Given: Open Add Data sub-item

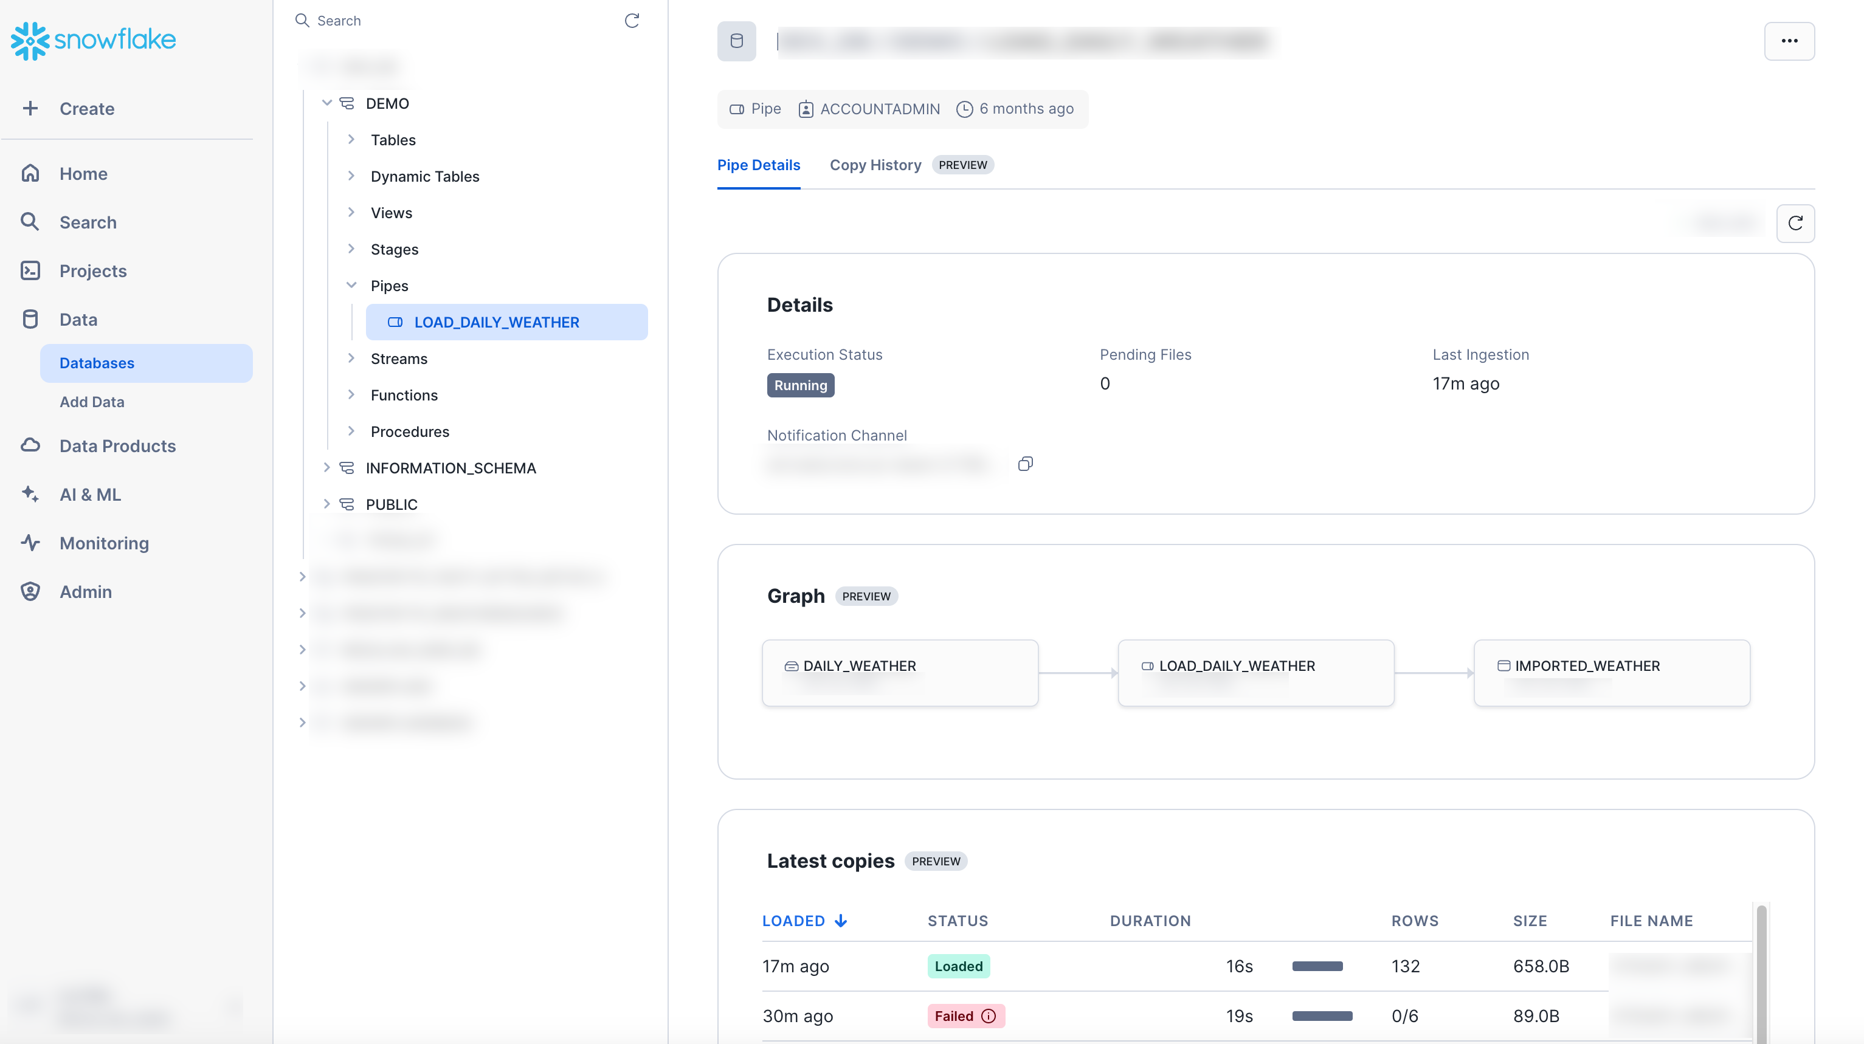Looking at the screenshot, I should [92, 402].
